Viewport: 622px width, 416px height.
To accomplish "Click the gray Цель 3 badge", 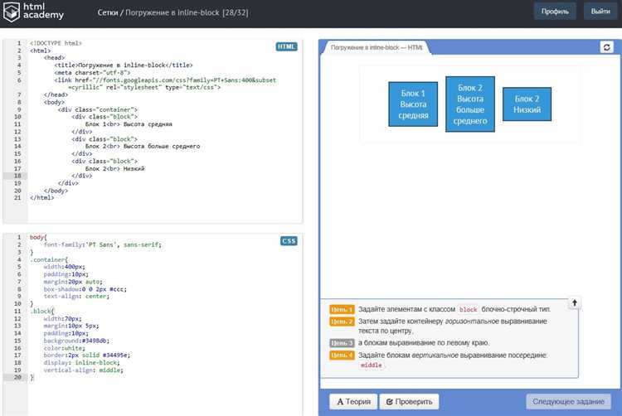I will click(x=342, y=342).
